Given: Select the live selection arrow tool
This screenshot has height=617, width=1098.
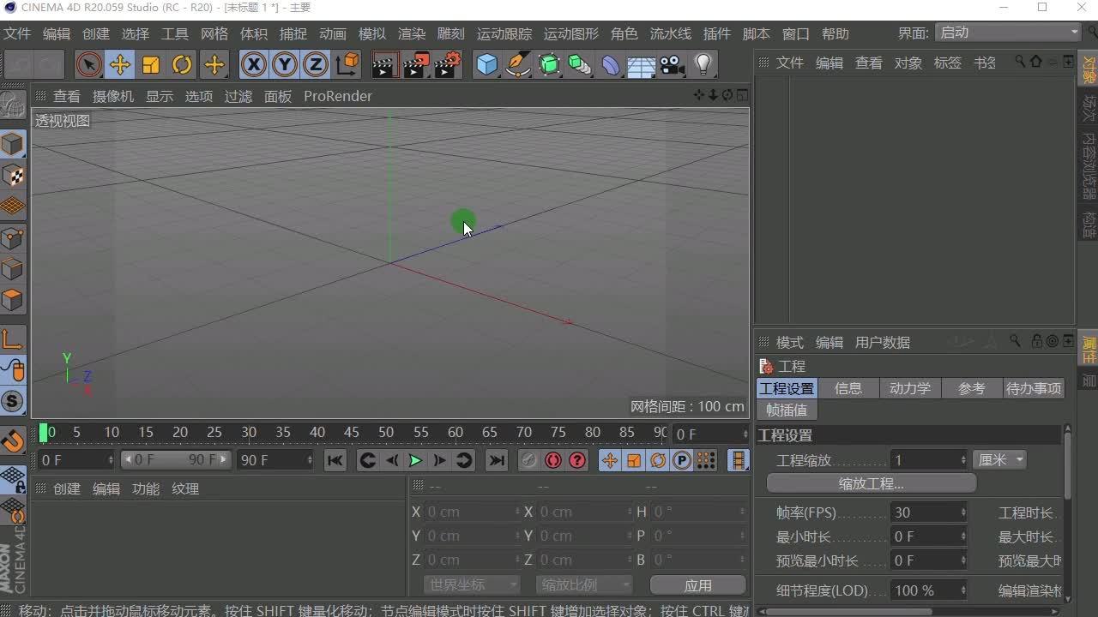Looking at the screenshot, I should (88, 64).
